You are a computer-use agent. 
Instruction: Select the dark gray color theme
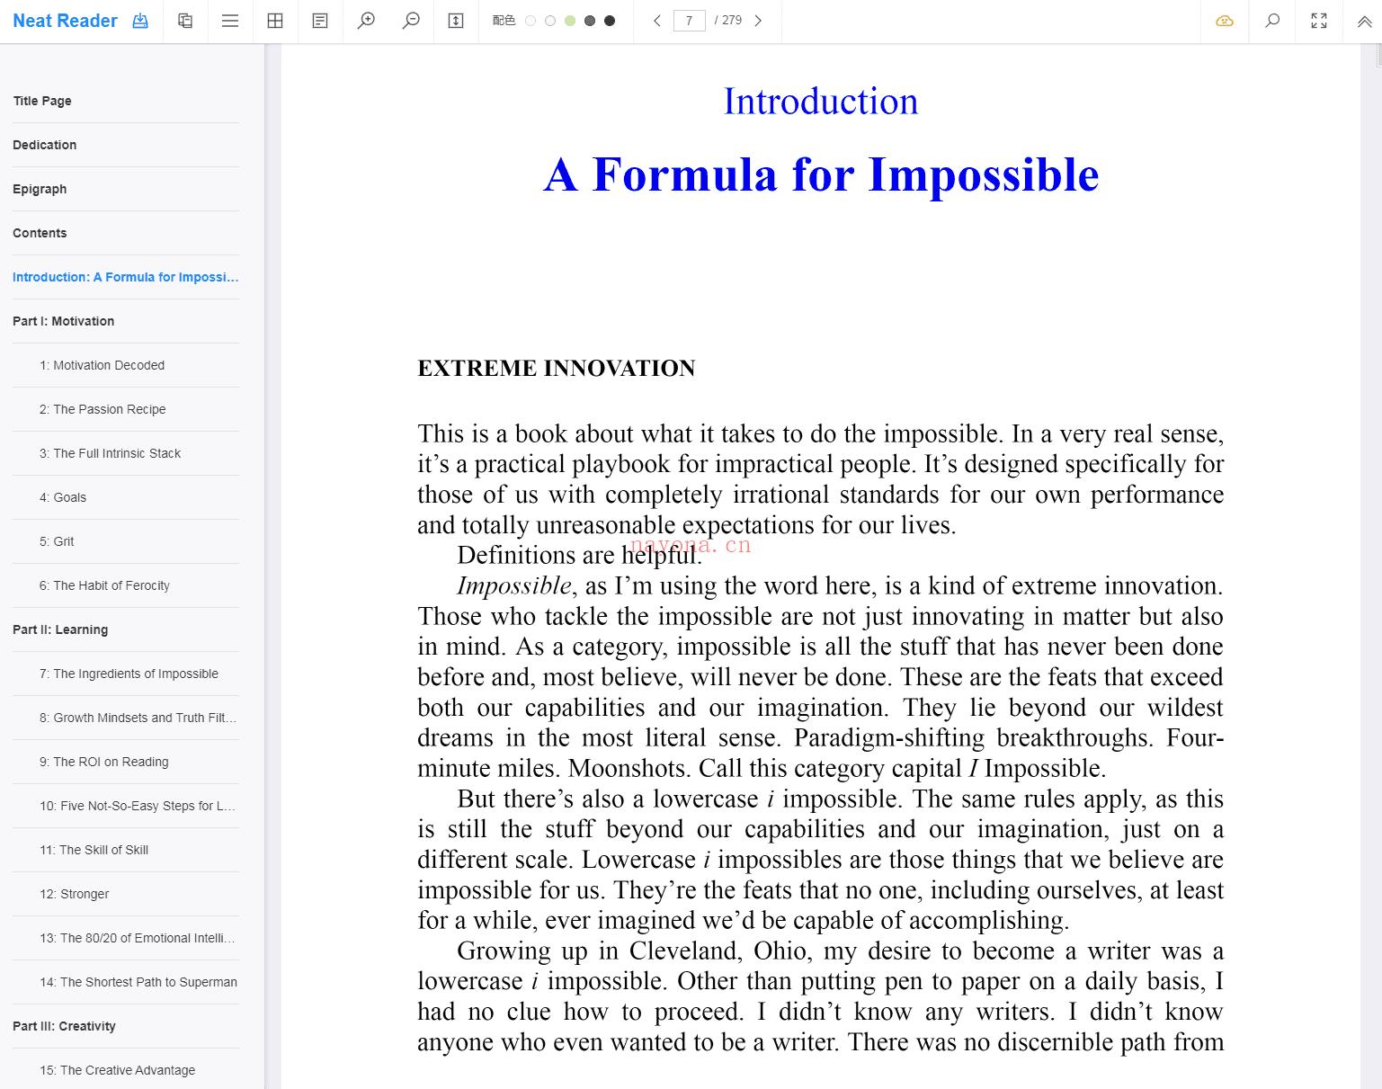pos(590,21)
